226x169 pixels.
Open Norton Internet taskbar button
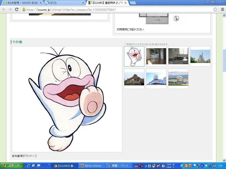[x=91, y=166]
